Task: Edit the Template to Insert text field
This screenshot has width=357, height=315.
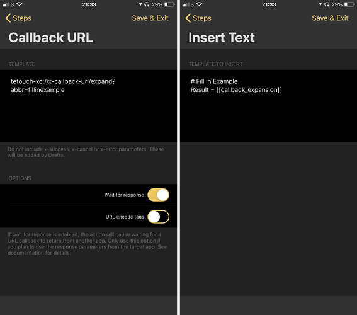Action: (x=268, y=106)
